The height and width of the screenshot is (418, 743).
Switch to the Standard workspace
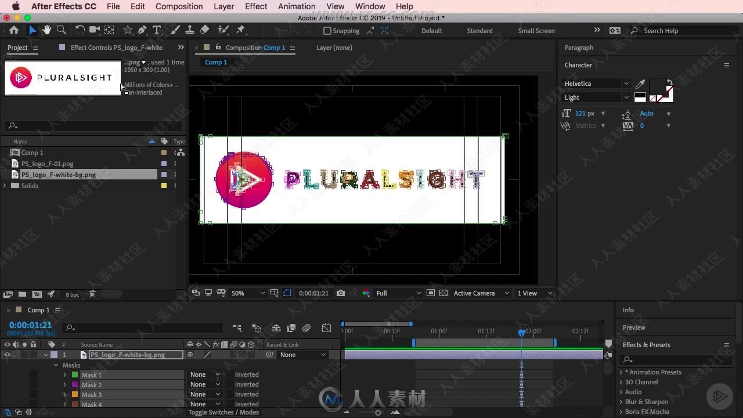point(479,31)
